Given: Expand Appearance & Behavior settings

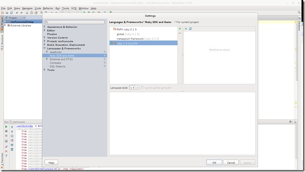Looking at the screenshot, I should pyautogui.click(x=45, y=27).
